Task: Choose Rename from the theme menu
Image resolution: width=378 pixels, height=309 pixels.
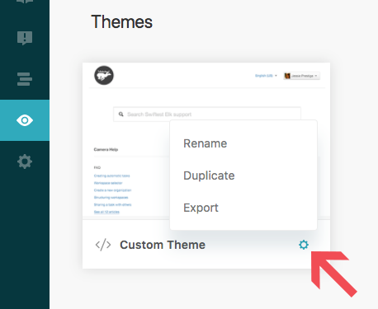Action: [206, 143]
